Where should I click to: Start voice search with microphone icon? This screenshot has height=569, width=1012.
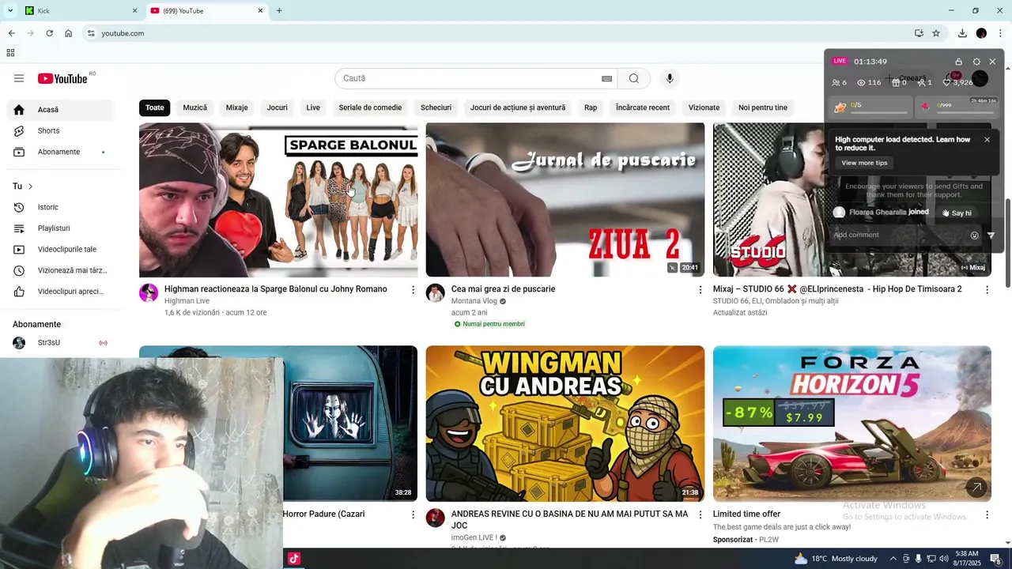[670, 78]
